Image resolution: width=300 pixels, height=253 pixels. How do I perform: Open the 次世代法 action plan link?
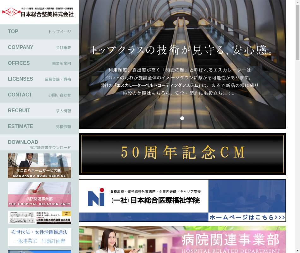click(39, 237)
